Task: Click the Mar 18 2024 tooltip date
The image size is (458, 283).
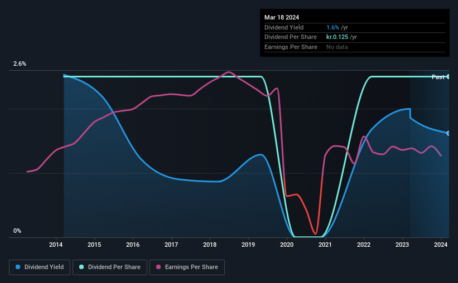Action: tap(282, 17)
